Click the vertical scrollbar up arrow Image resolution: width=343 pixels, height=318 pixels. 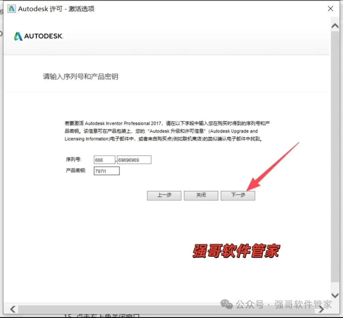coord(335,26)
